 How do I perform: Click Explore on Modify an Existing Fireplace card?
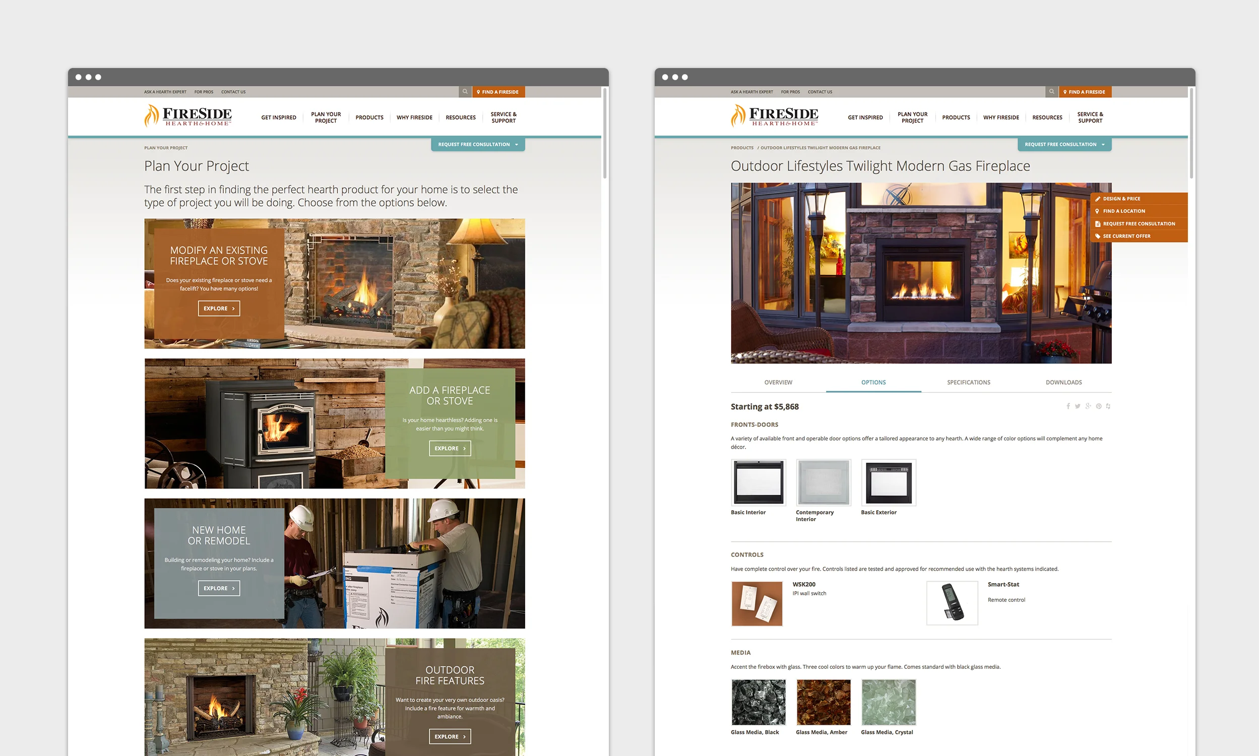click(219, 309)
